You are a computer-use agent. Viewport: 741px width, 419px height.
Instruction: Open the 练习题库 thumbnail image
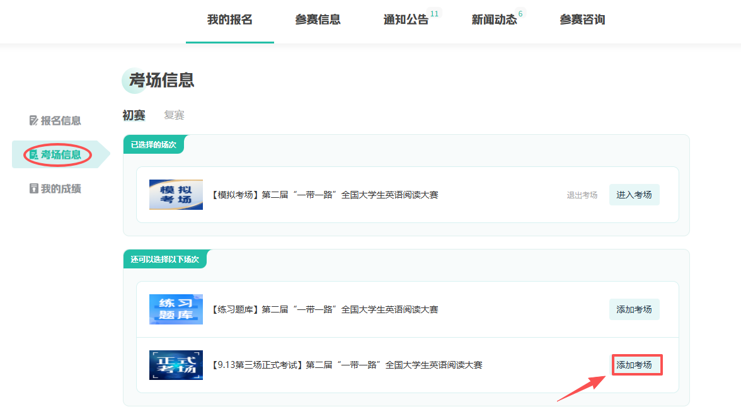(176, 309)
